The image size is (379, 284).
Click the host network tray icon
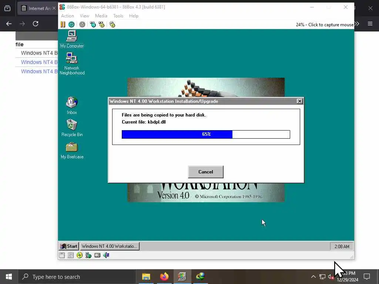coord(322,277)
